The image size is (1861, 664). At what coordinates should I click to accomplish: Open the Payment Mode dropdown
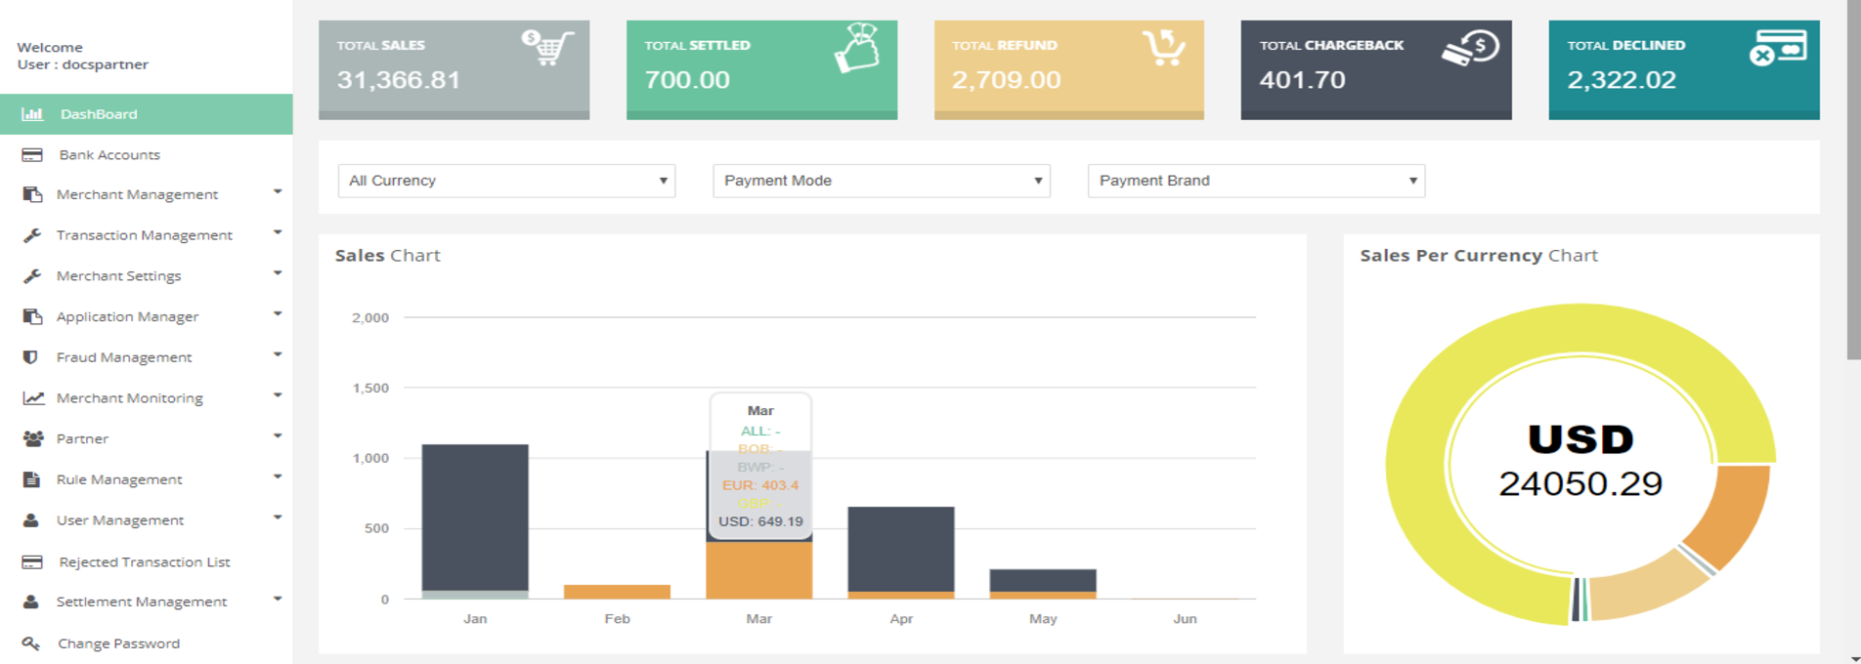click(x=881, y=181)
